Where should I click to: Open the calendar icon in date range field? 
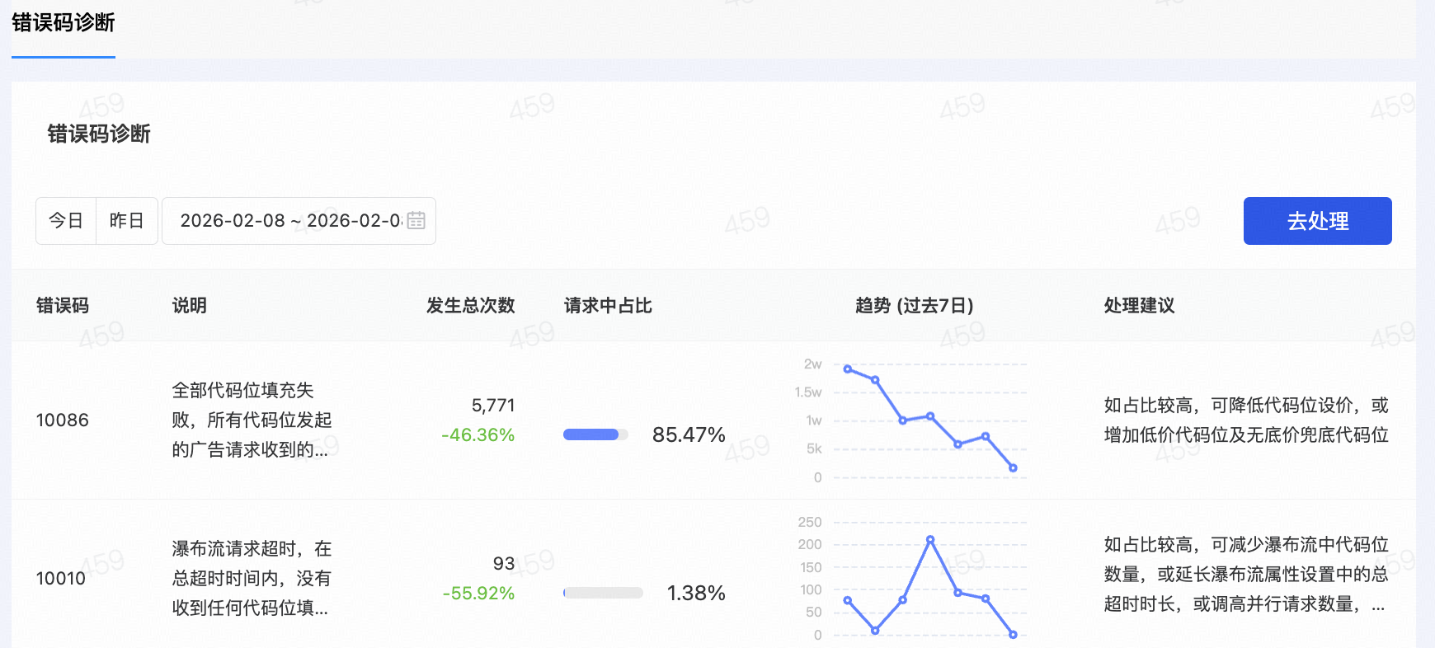416,221
